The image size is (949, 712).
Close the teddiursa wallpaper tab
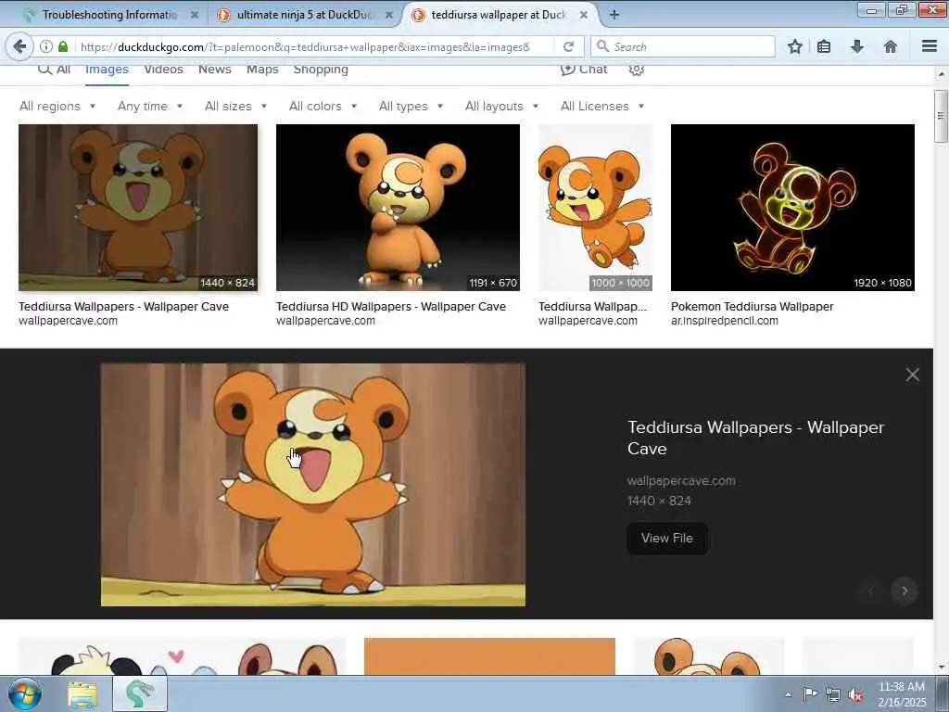pos(584,15)
